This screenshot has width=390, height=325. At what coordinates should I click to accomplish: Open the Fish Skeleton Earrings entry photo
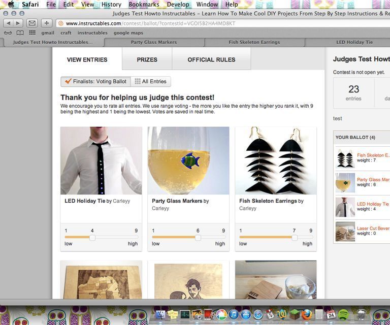(276, 160)
